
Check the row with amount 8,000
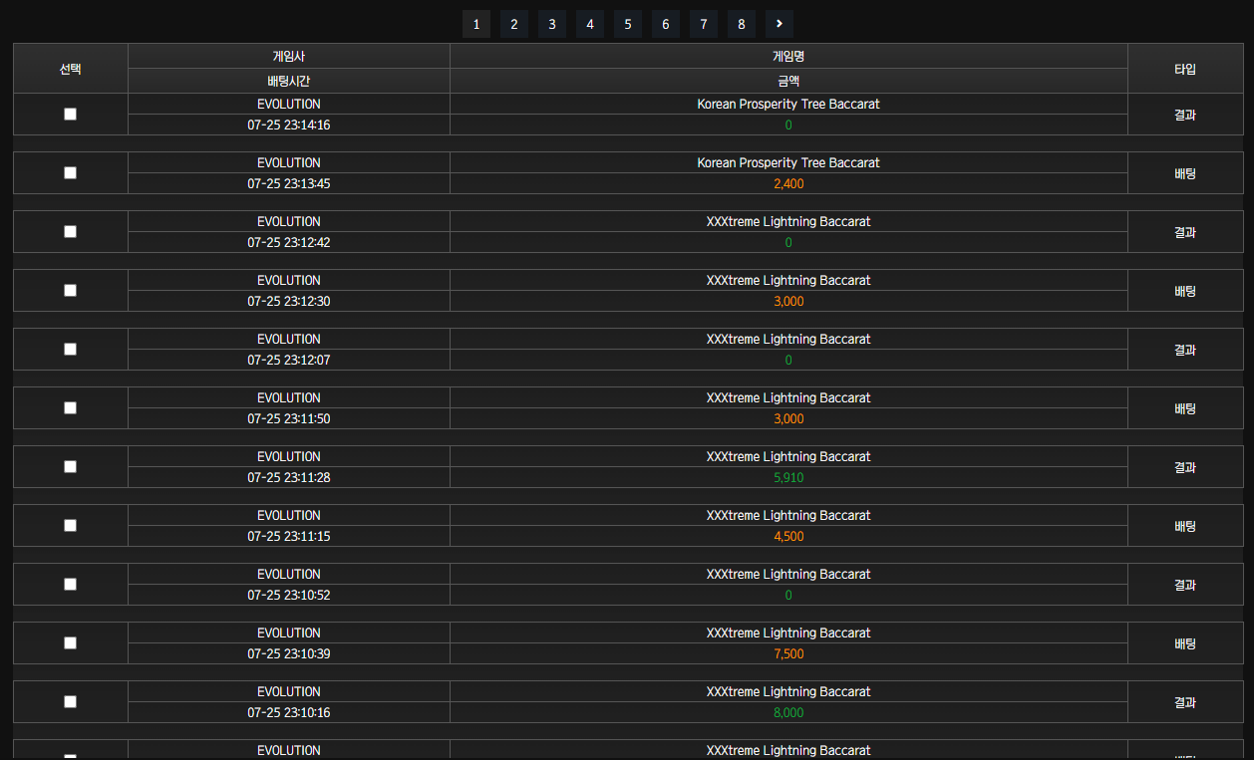coord(70,702)
